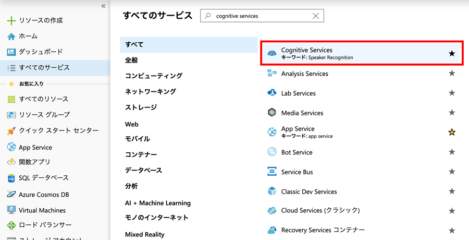Viewport: 469px width, 240px height.
Task: Go to ホーム in the sidebar
Action: click(28, 36)
